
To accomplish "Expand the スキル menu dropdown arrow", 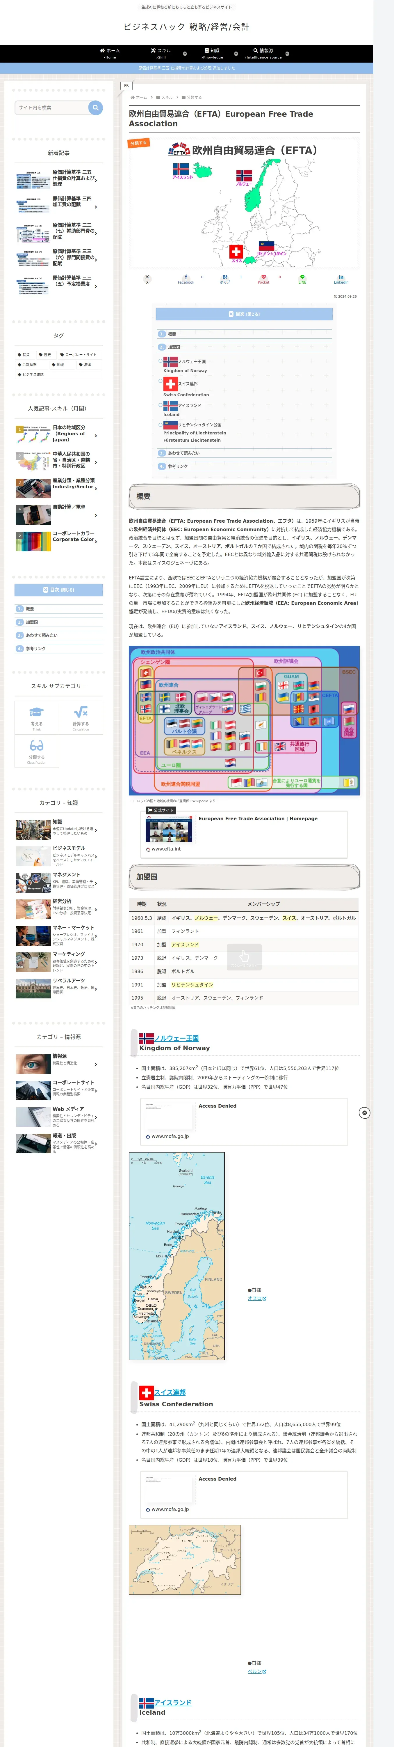I will click(x=185, y=54).
